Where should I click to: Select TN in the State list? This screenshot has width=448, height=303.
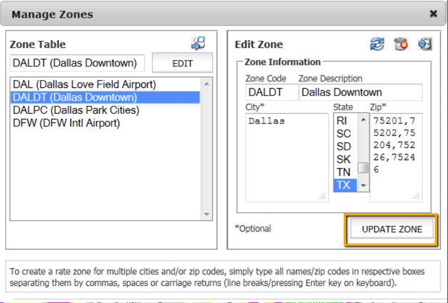344,172
